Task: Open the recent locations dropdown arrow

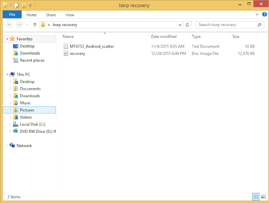Action: pyautogui.click(x=27, y=25)
